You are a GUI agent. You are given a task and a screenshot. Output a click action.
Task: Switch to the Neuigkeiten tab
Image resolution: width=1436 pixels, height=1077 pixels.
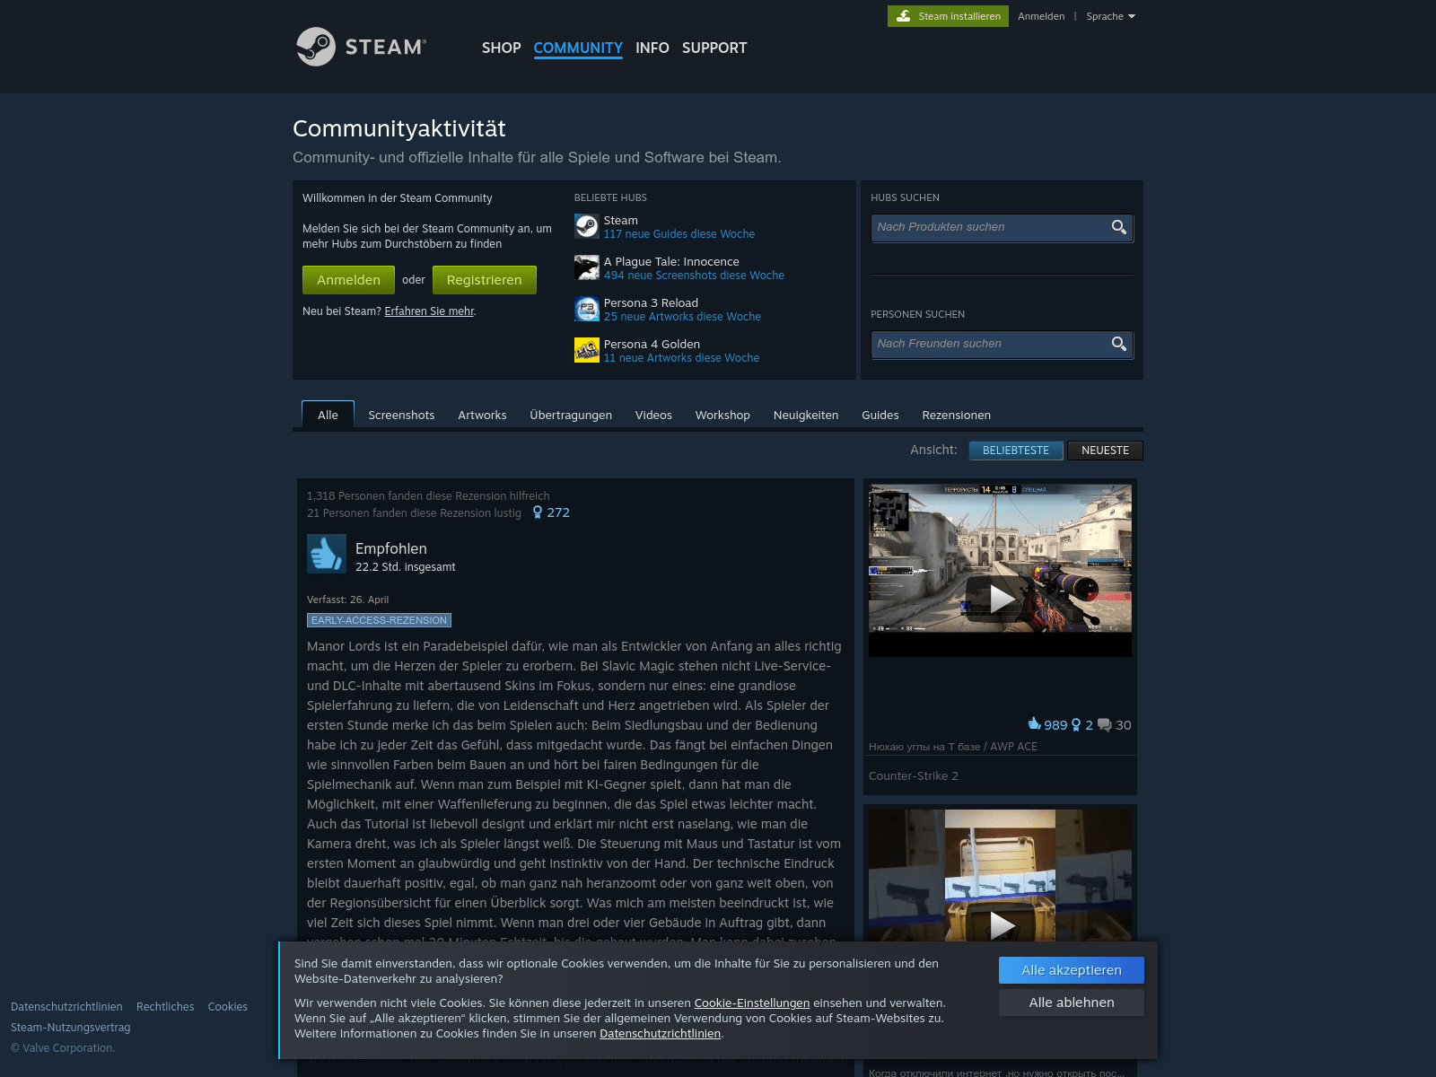(806, 415)
